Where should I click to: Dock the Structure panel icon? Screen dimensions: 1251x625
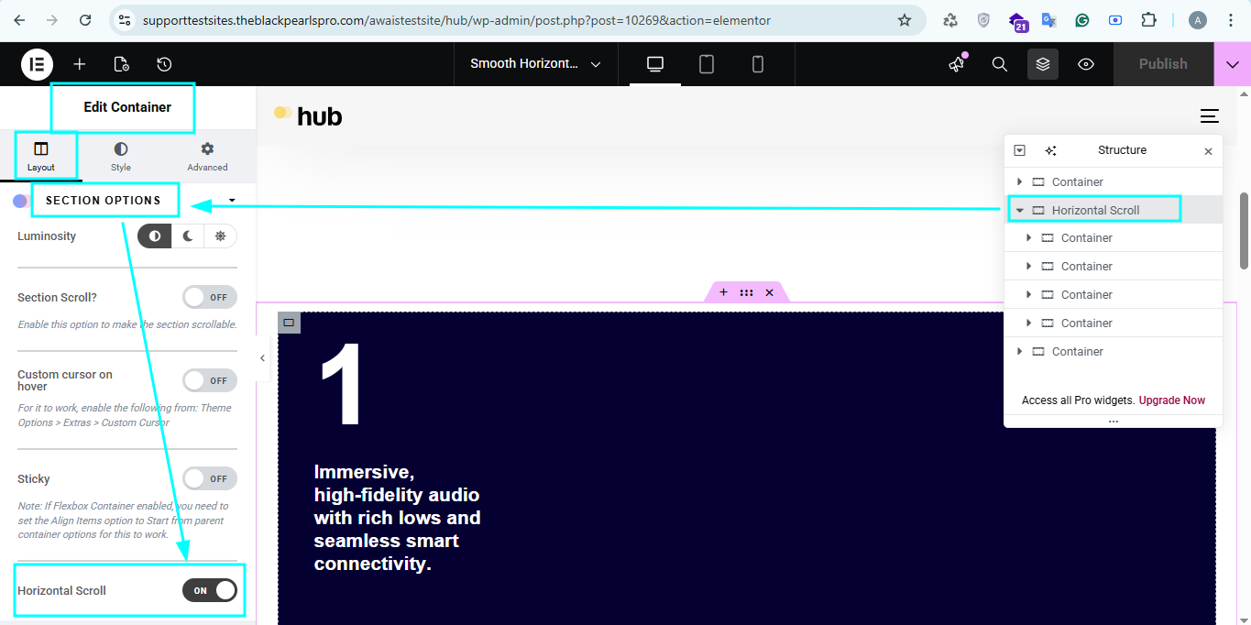click(x=1019, y=150)
